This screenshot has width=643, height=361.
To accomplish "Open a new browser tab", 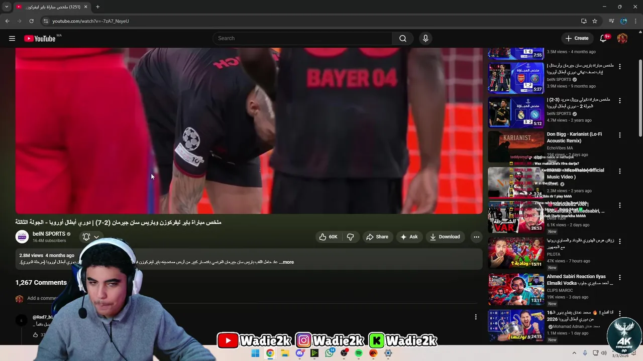I will pyautogui.click(x=97, y=7).
